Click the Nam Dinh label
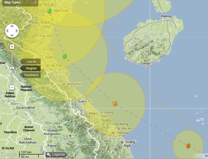This screenshot has height=159, width=208. 61,11
